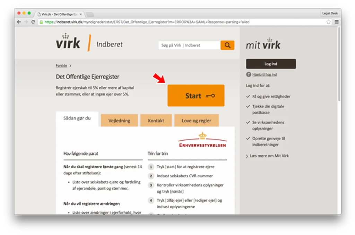Click the Log ind button
Viewport: 355px width, 235px height.
tap(271, 64)
